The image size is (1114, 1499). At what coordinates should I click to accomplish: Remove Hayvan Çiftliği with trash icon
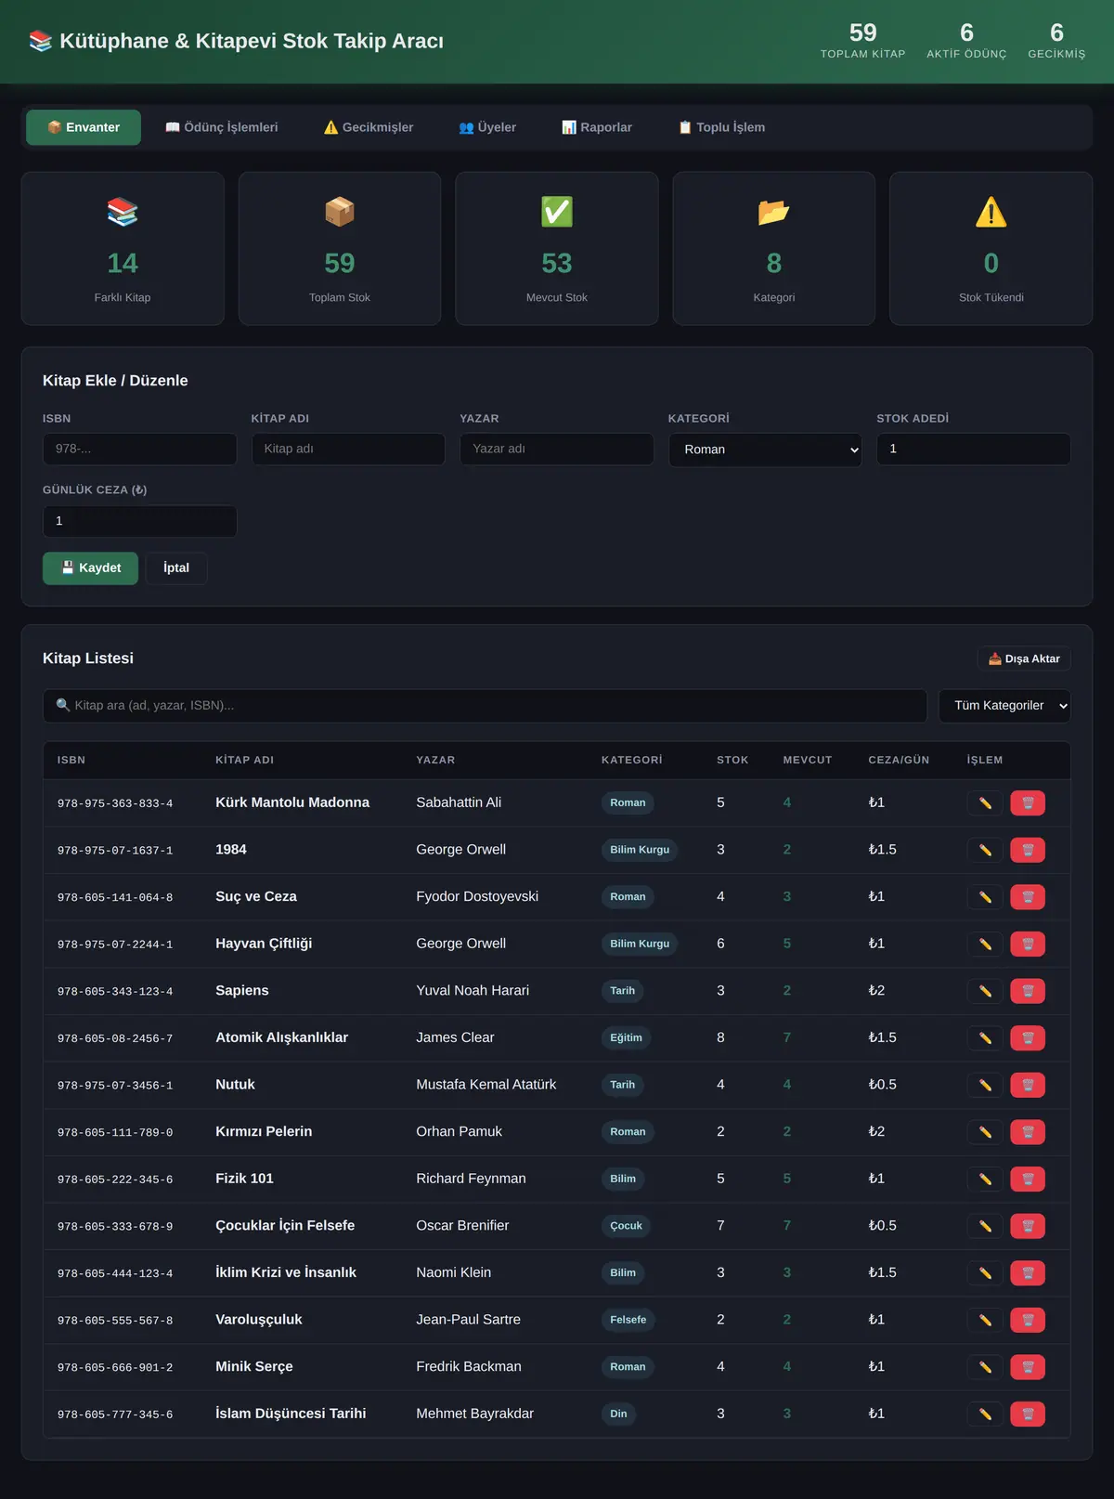(x=1028, y=944)
